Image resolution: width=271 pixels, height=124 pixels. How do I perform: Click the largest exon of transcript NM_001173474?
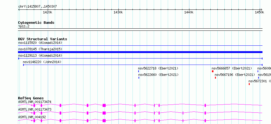(104, 105)
